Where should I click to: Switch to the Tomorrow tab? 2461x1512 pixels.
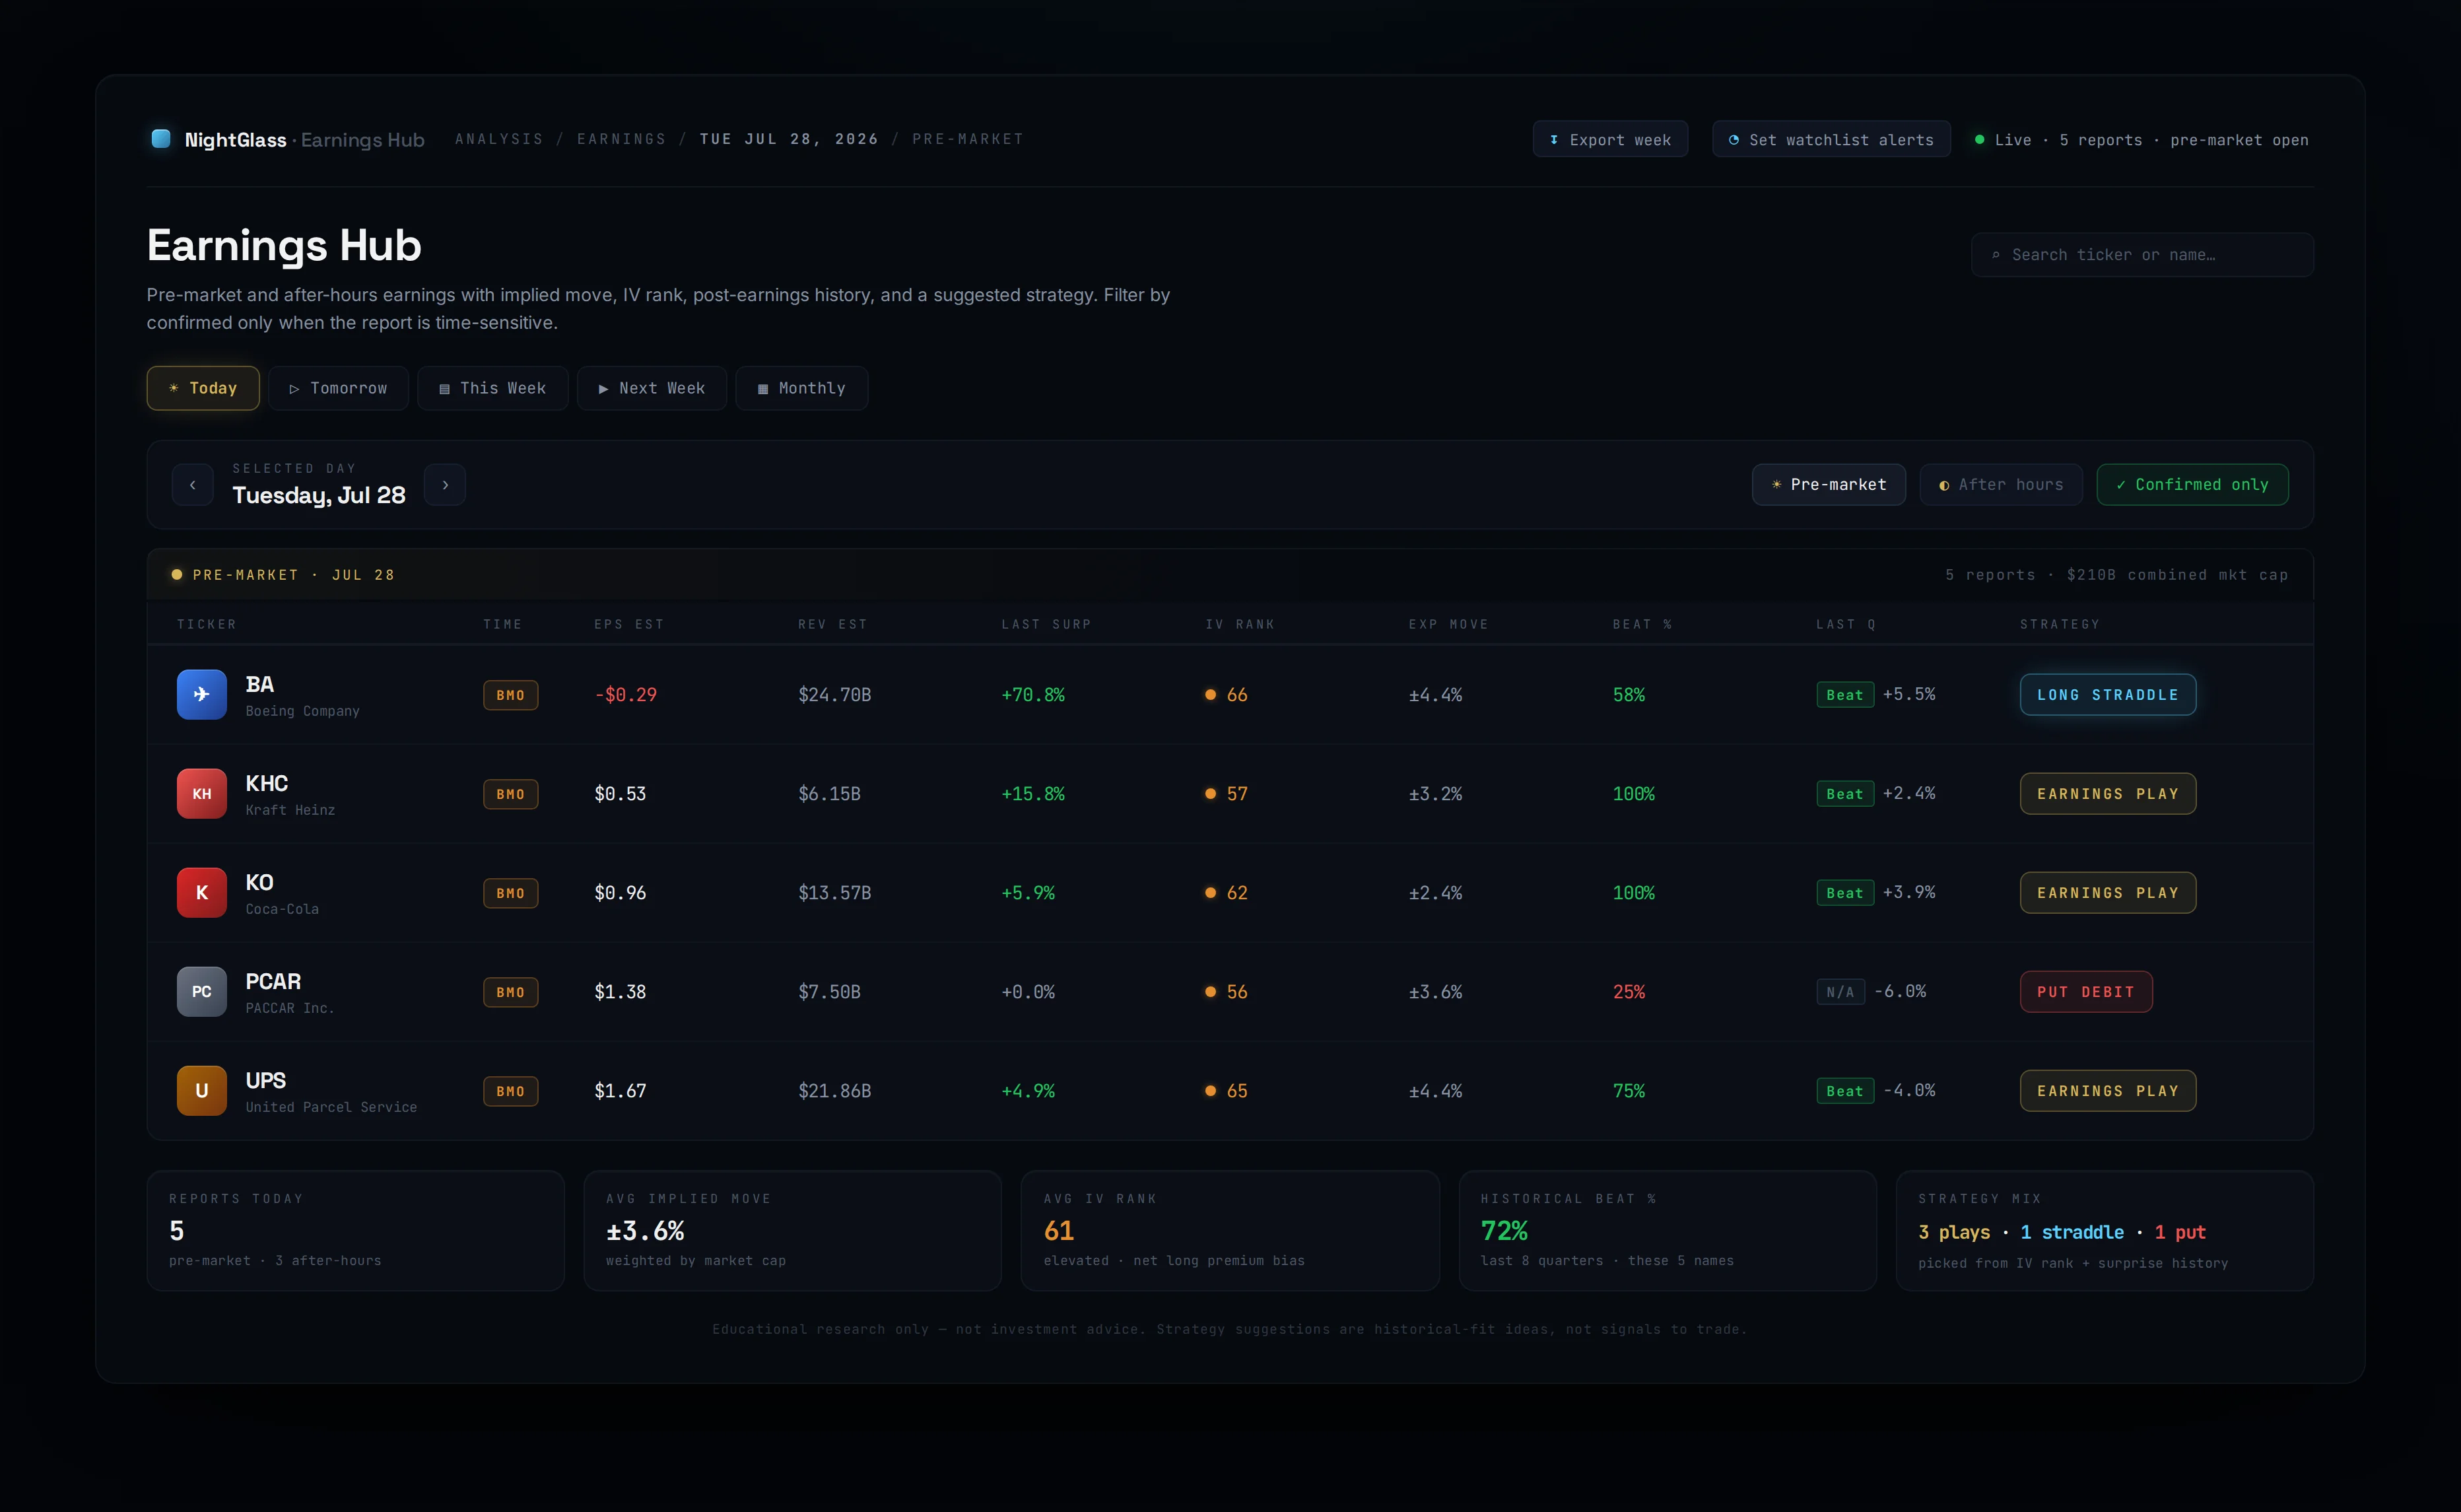[x=338, y=388]
